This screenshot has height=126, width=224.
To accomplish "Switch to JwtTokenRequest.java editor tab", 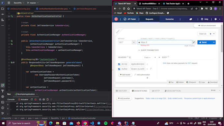I will click(x=85, y=9).
